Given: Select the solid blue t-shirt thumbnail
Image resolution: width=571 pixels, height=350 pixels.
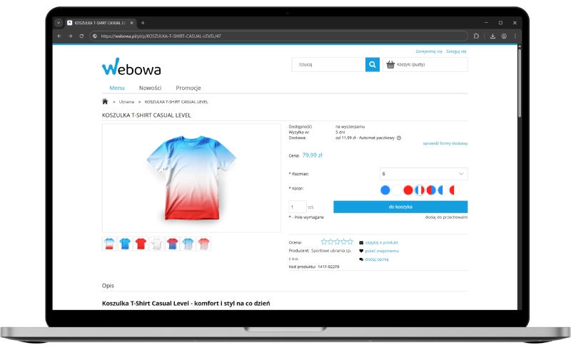Looking at the screenshot, I should pyautogui.click(x=125, y=243).
